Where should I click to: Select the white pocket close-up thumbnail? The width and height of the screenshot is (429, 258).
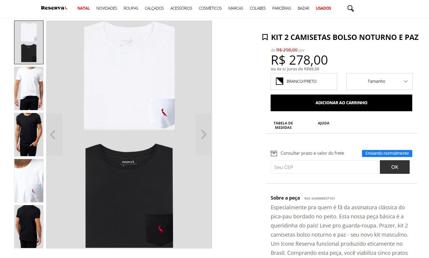click(29, 181)
